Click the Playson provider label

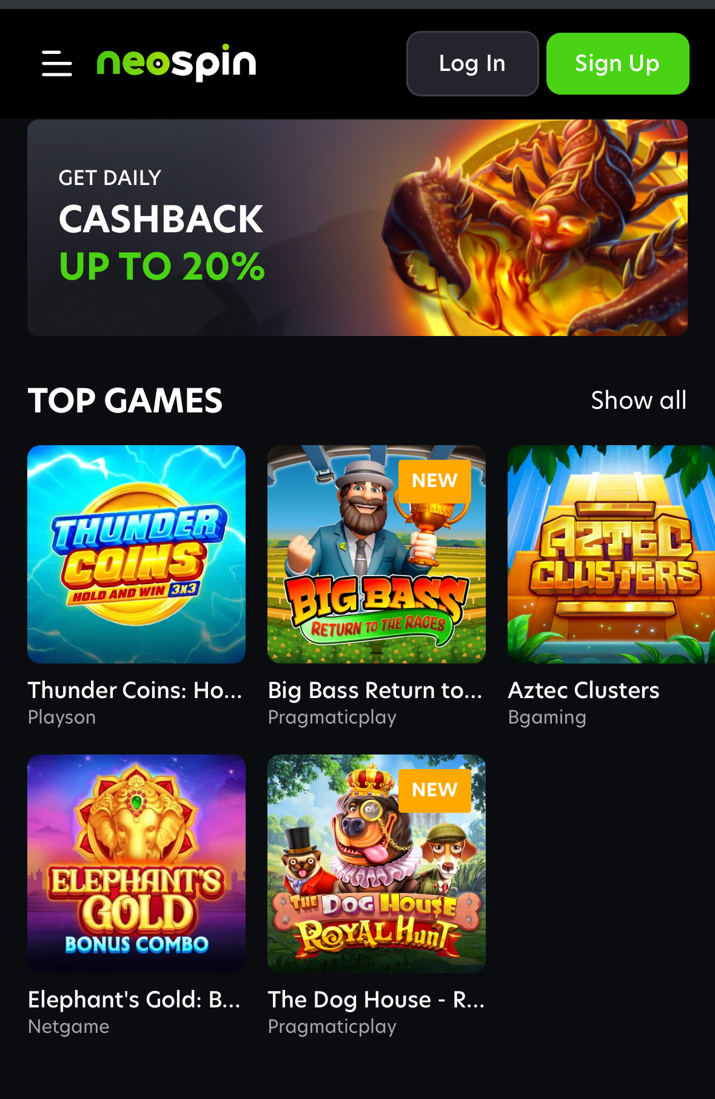[x=62, y=718]
